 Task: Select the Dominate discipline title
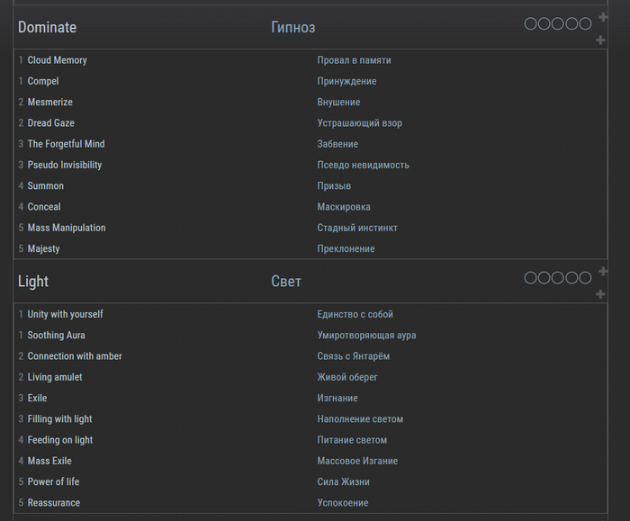(x=47, y=28)
